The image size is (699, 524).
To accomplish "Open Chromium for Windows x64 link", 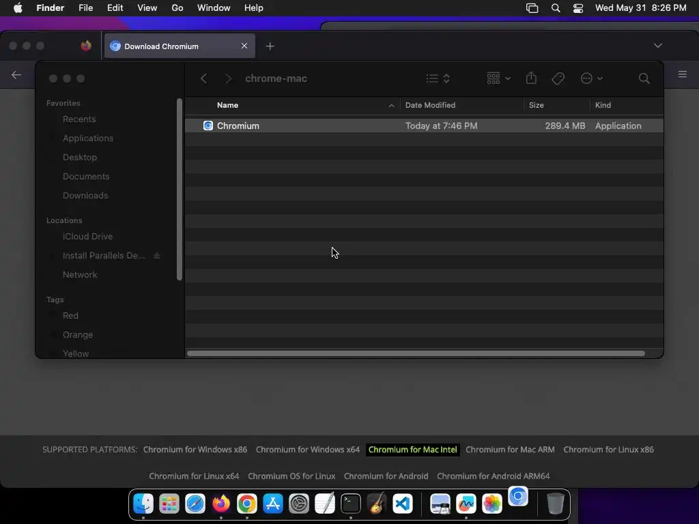I will [308, 450].
